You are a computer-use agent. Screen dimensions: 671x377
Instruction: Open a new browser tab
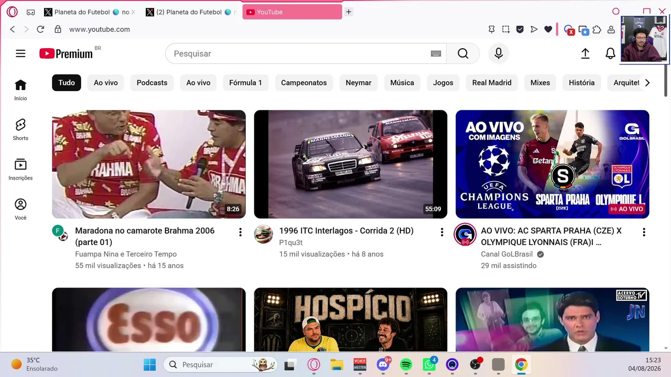(x=349, y=12)
